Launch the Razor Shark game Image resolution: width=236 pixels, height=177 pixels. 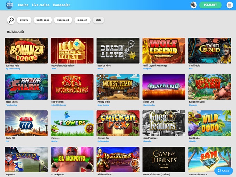coord(26,87)
